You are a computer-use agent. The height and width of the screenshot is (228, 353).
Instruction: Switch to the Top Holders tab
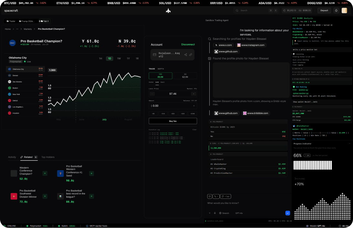coord(48,157)
